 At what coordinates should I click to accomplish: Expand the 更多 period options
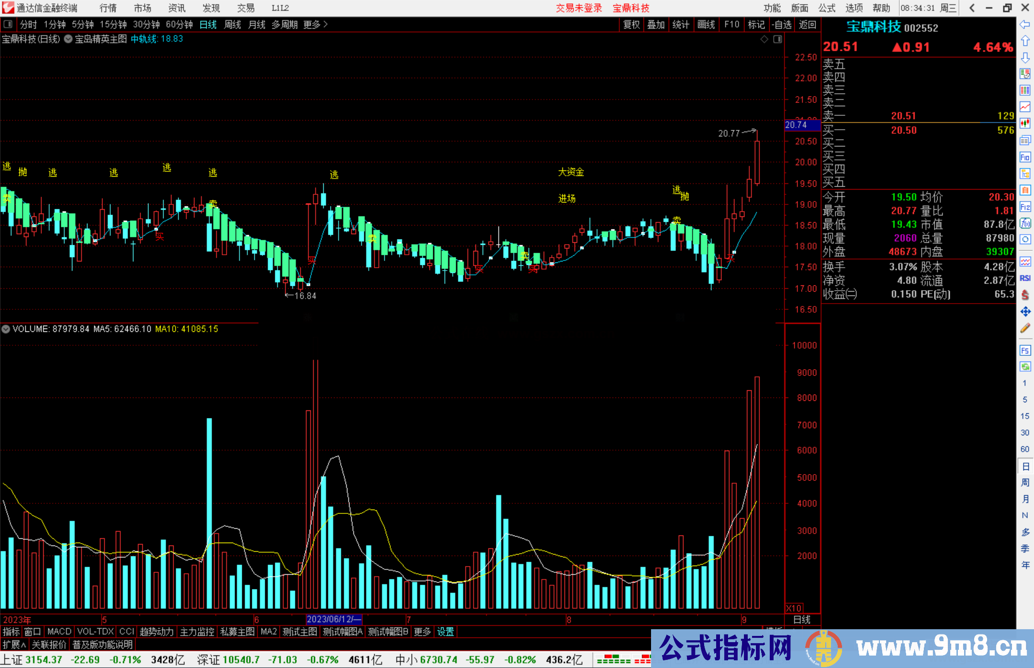point(315,24)
